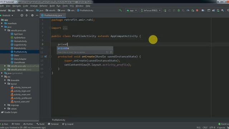
Task: Click the Make Project hammer icon
Action: point(120,10)
